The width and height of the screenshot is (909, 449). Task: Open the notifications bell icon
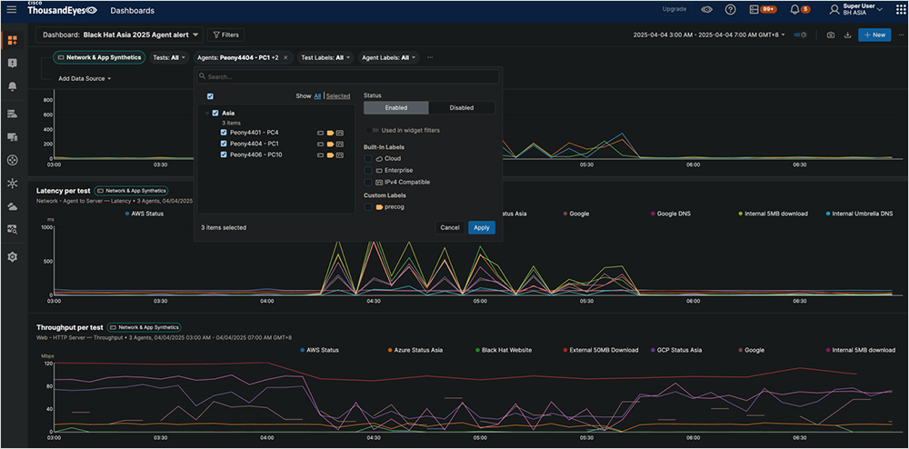click(794, 10)
